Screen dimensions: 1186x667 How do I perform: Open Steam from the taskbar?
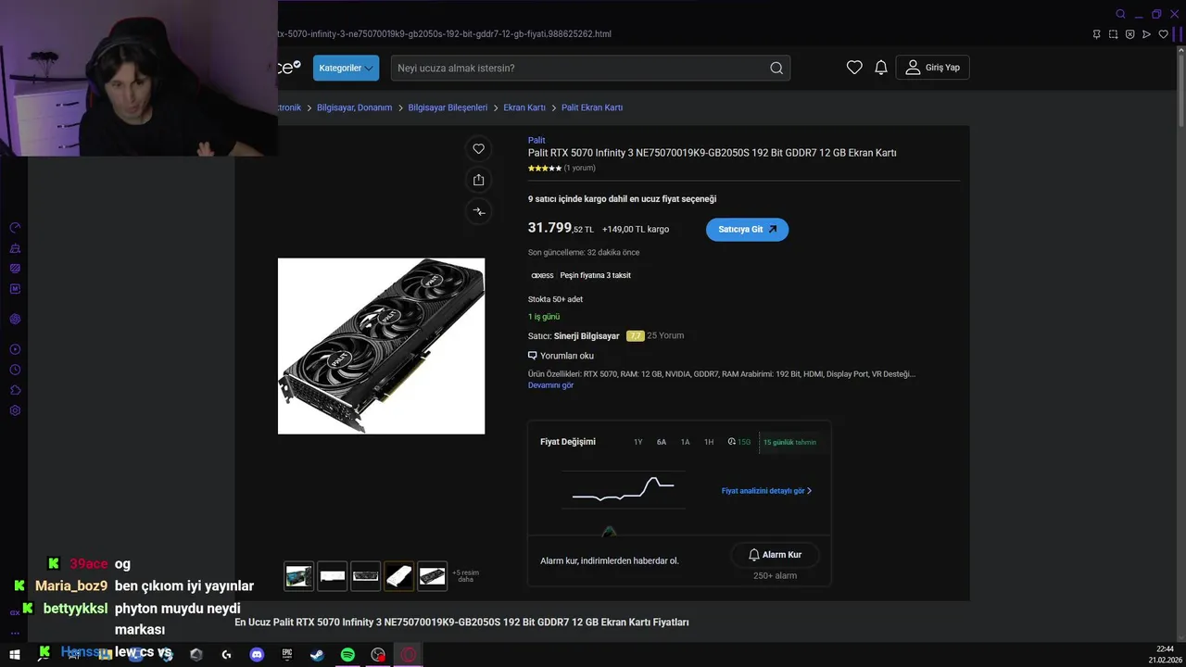pyautogui.click(x=317, y=654)
